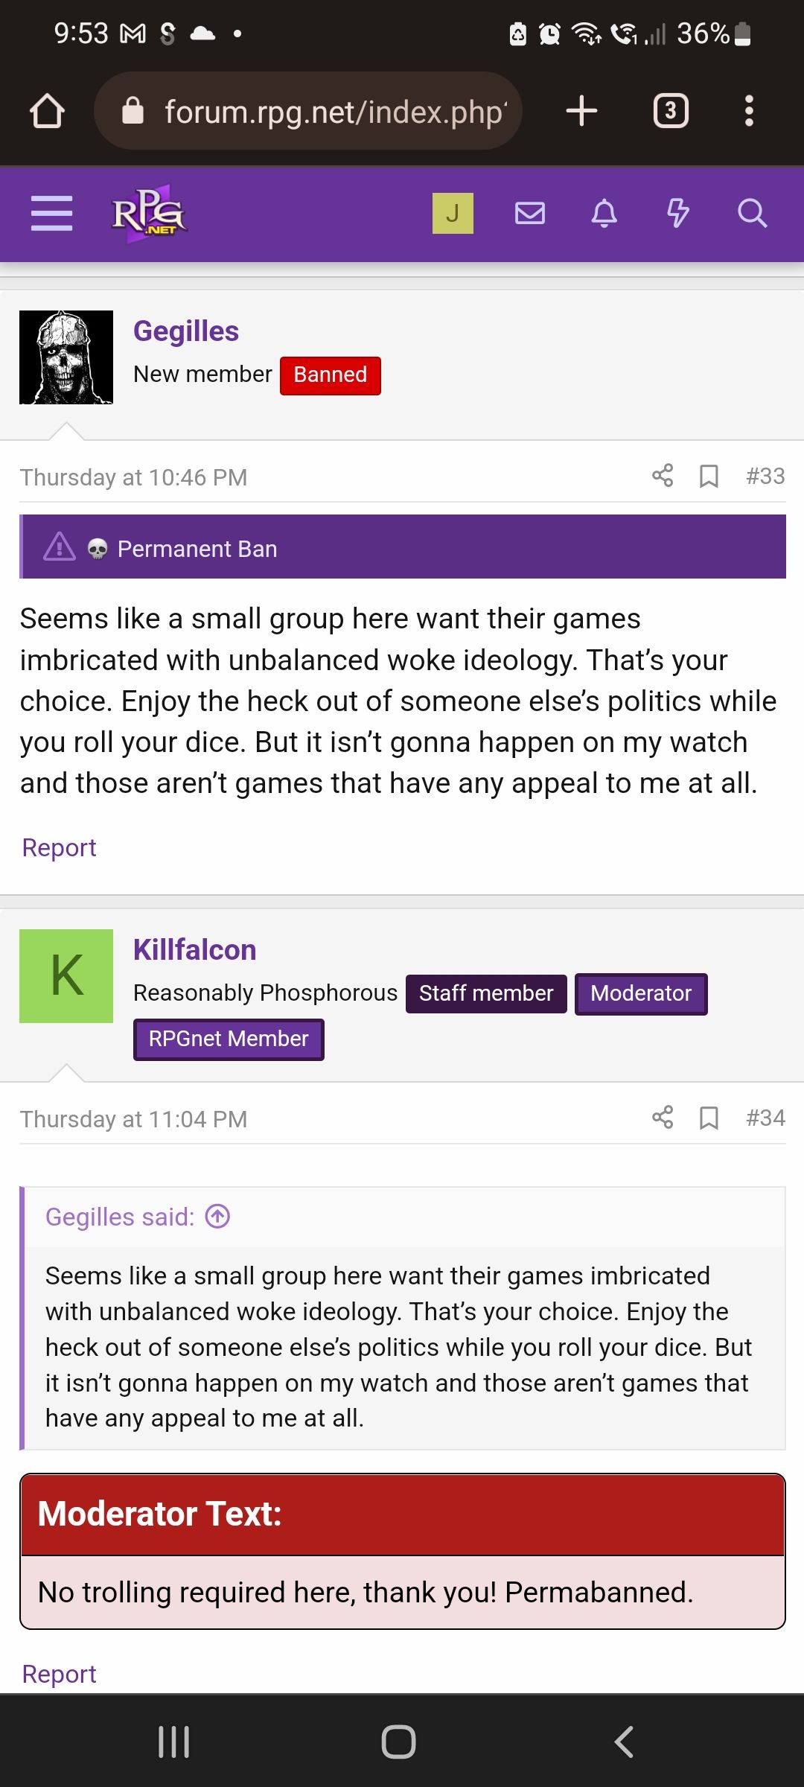Open the conversations envelope icon
Viewport: 804px width, 1787px height.
529,214
